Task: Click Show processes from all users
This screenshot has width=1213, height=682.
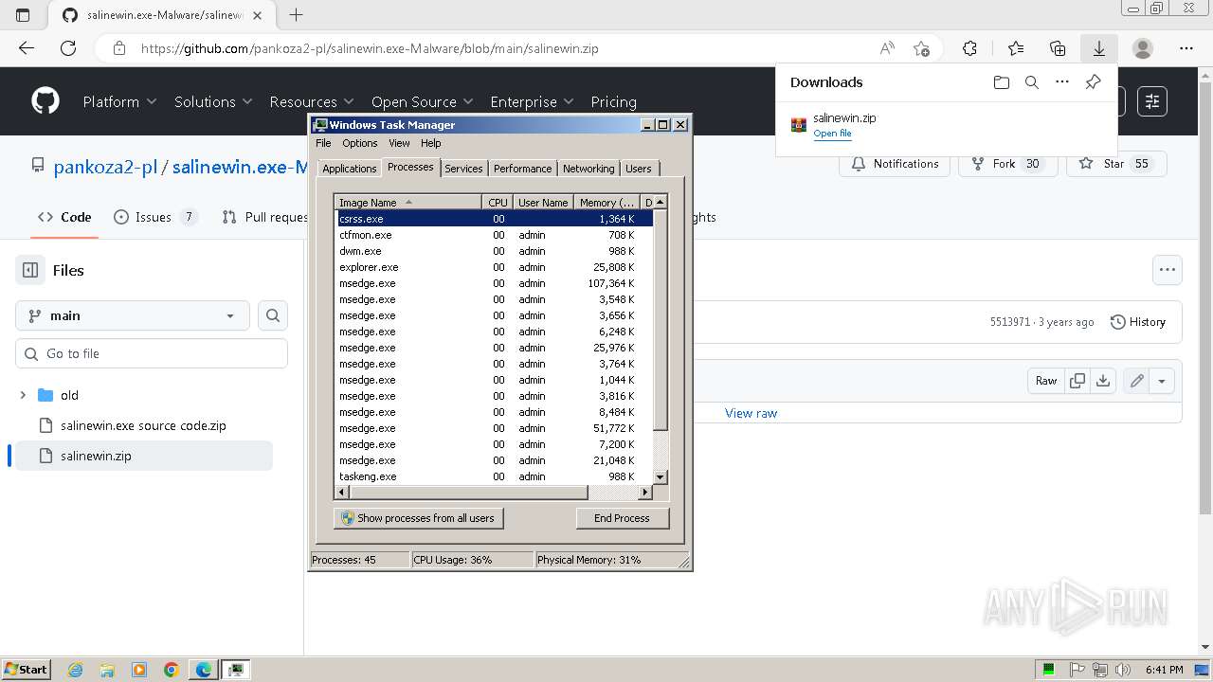Action: [419, 518]
